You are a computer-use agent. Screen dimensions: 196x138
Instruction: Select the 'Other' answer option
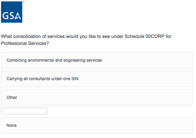(97, 98)
